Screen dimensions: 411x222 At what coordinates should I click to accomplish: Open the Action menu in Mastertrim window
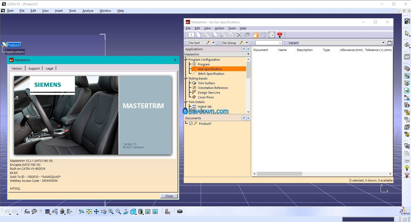[219, 28]
